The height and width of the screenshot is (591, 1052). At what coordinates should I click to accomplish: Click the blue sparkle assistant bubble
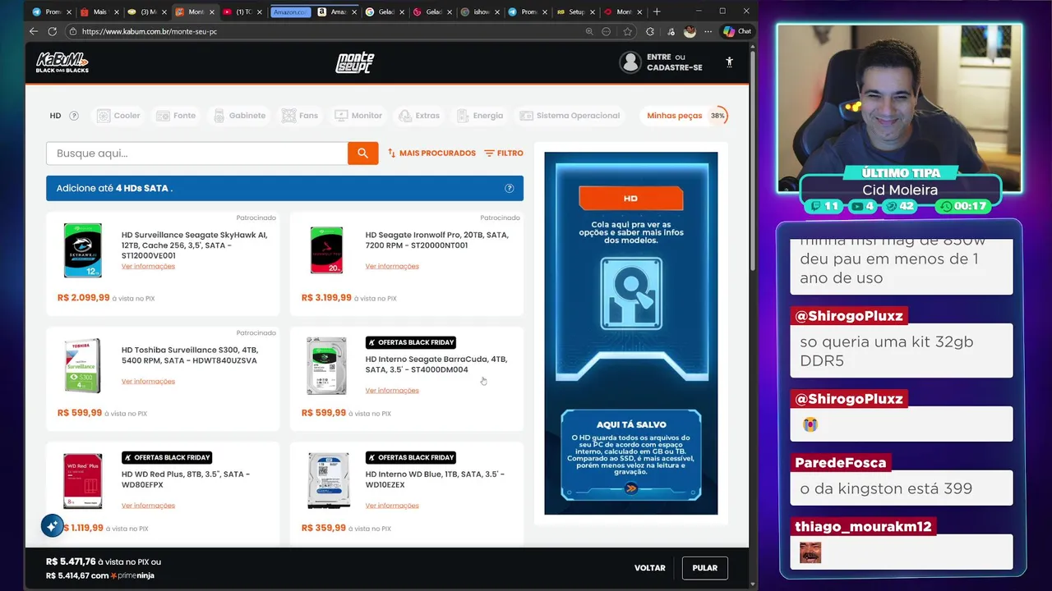pyautogui.click(x=53, y=525)
